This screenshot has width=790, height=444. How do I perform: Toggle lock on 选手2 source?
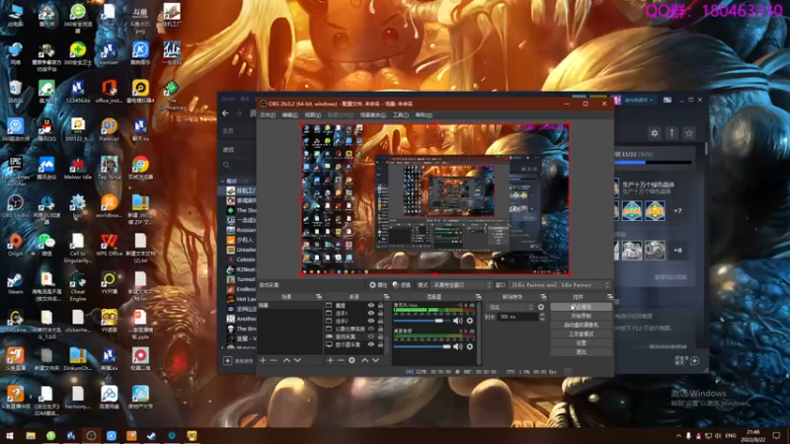click(x=380, y=321)
